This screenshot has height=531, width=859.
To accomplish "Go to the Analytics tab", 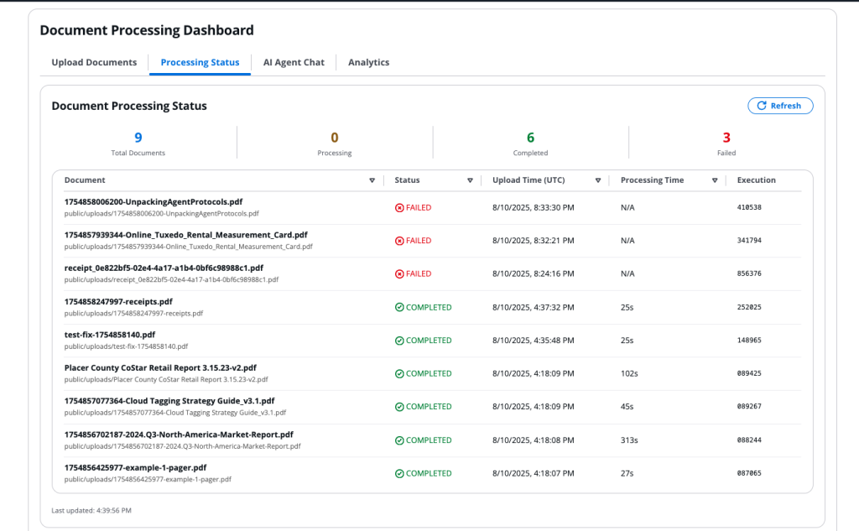I will [369, 62].
